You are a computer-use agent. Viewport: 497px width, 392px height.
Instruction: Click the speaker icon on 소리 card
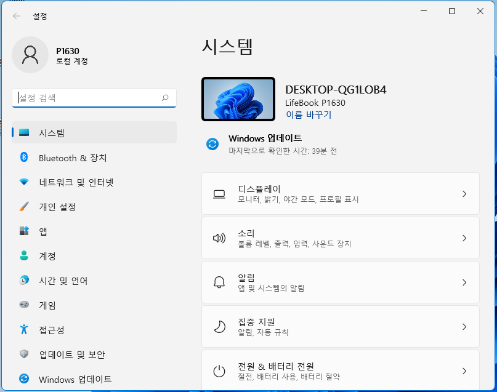tap(219, 238)
